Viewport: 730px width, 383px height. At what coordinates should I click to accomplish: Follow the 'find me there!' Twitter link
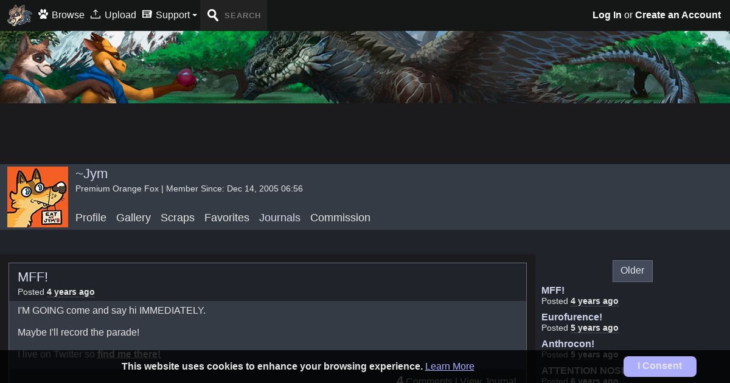tap(129, 354)
